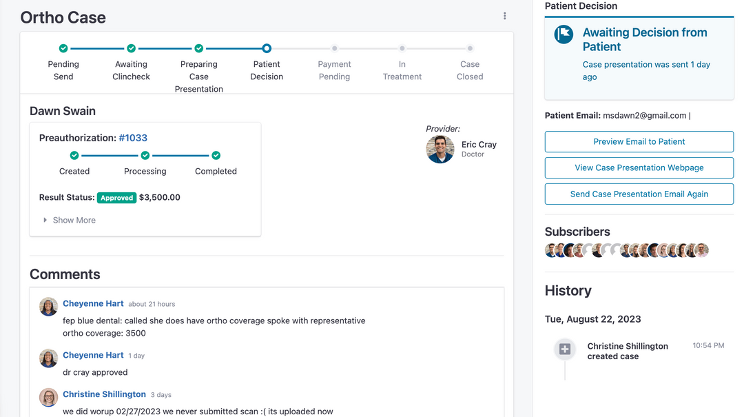Click the Preparing Case Presentation checkmark

[199, 48]
